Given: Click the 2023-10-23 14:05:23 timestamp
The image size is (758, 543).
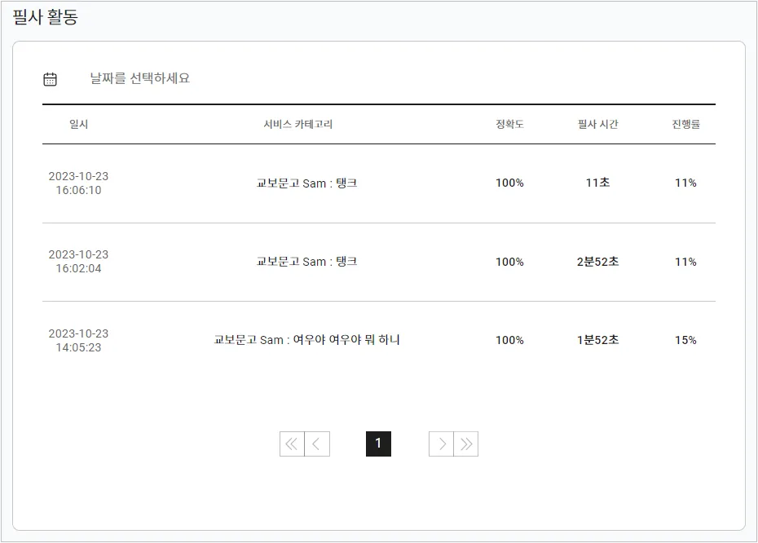Looking at the screenshot, I should point(78,341).
